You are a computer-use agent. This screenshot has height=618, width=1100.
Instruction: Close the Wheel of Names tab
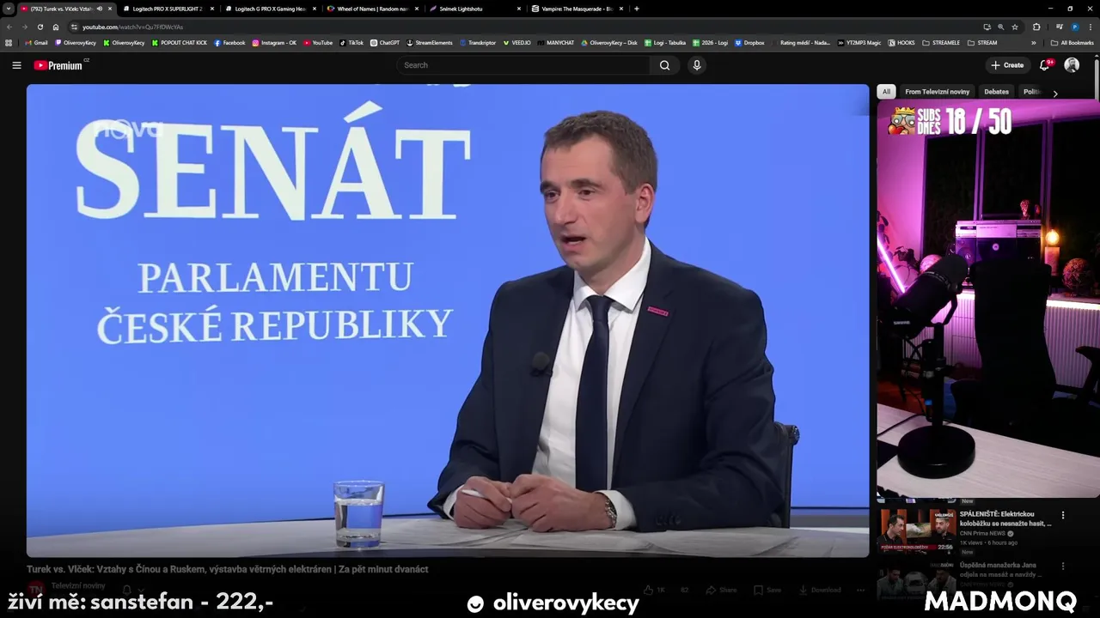[x=417, y=9]
